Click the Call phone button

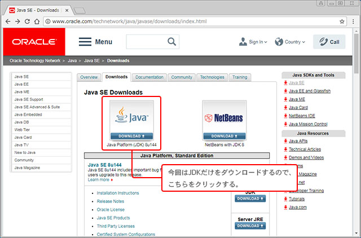[x=329, y=42]
